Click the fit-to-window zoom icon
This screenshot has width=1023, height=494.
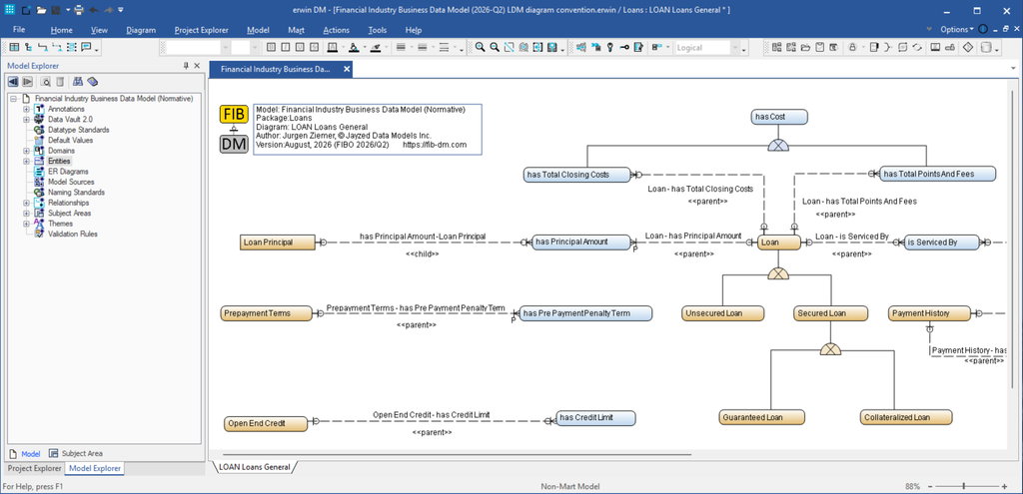[509, 47]
